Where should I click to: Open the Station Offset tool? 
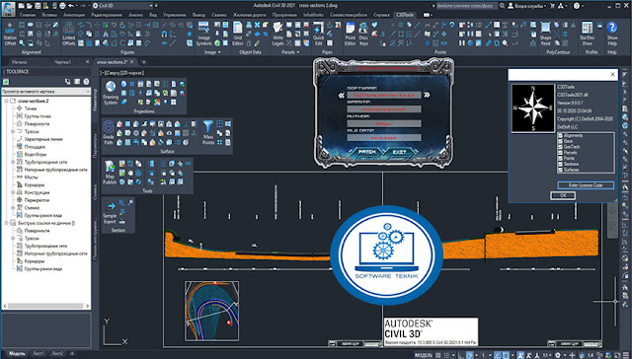pos(10,34)
